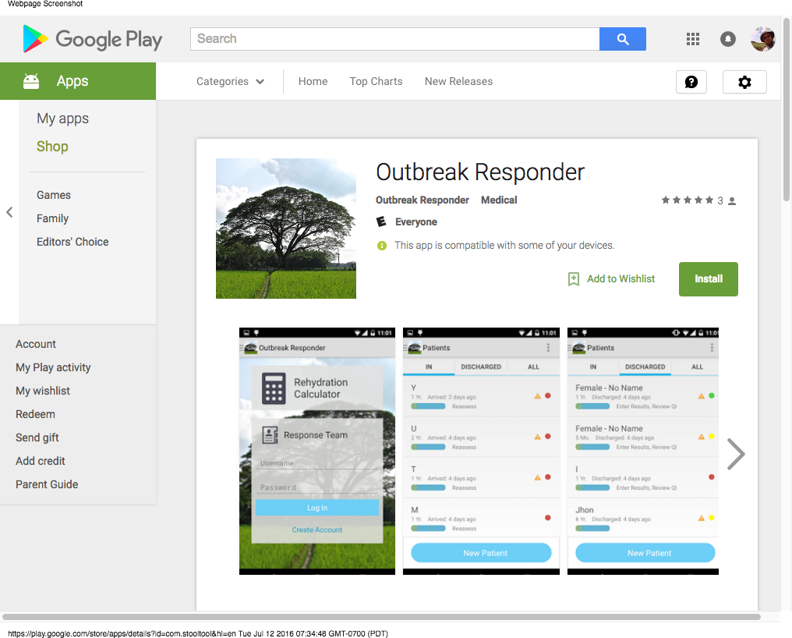Select the Apps section header
Viewport: 792px width, 638px height.
click(x=78, y=81)
